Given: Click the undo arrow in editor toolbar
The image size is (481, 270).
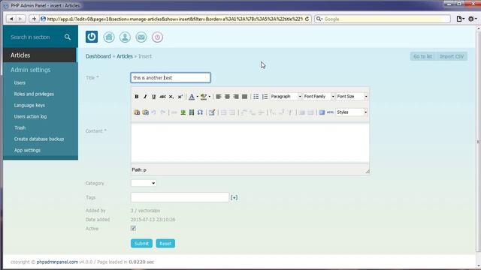Looking at the screenshot, I should tap(154, 112).
